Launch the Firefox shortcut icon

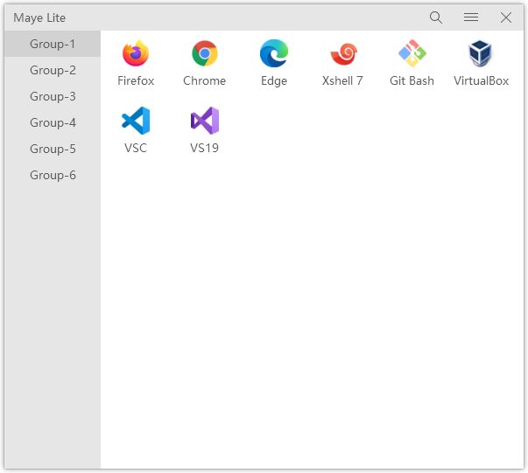(136, 53)
